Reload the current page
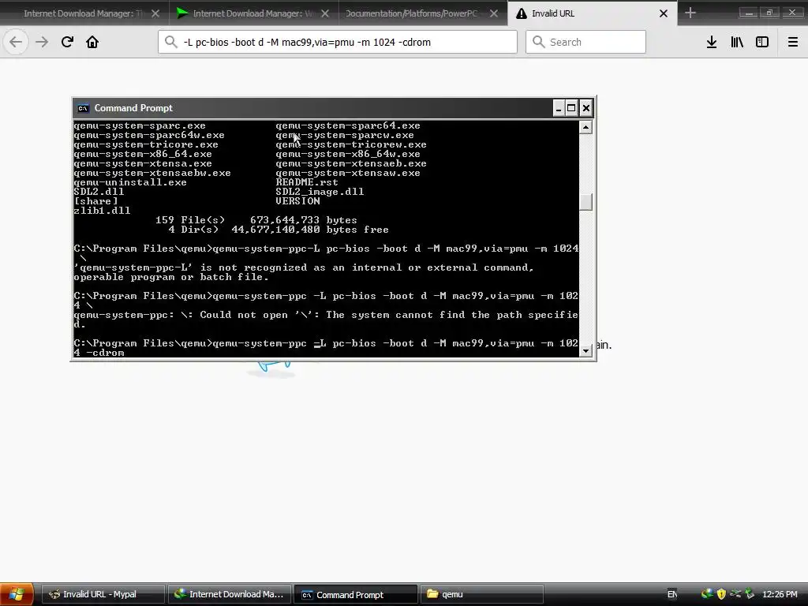This screenshot has width=808, height=606. tap(67, 42)
